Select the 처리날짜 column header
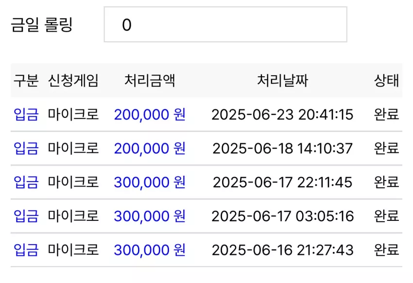Viewport: 413px width, 283px height. tap(282, 80)
